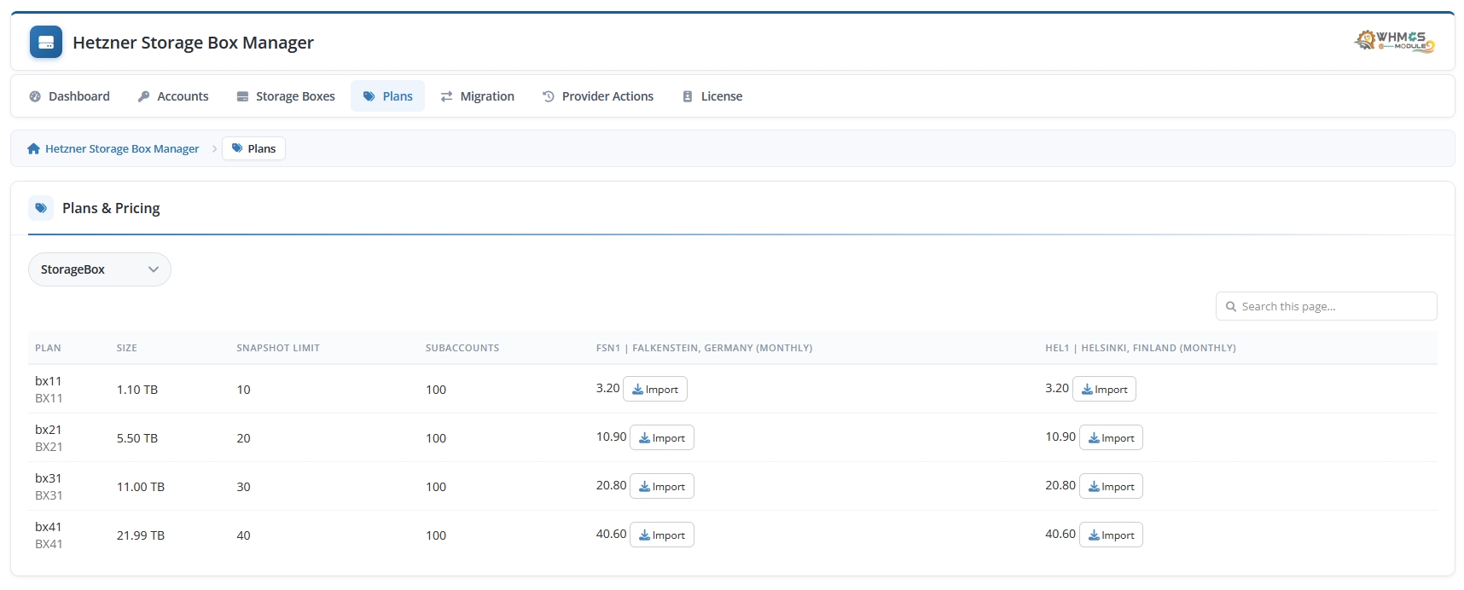Viewport: 1464px width, 590px height.
Task: Select the Plans tab
Action: tap(388, 96)
